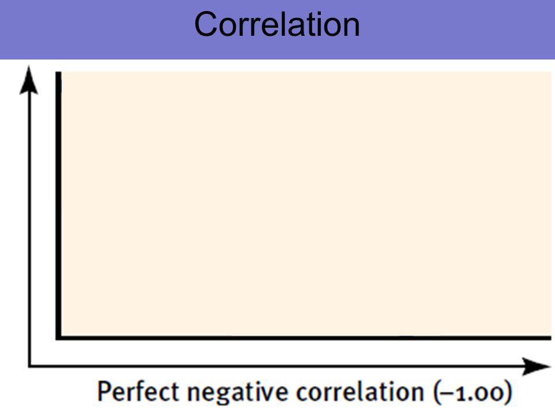Click the letter "C" in the Correlation title
The height and width of the screenshot is (416, 555).
[x=205, y=24]
